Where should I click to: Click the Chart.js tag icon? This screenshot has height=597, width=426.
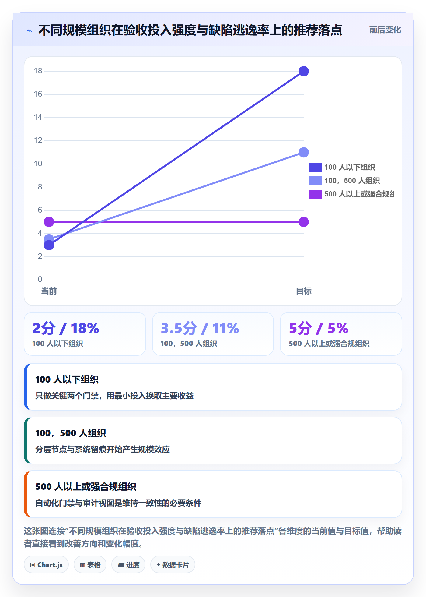[33, 565]
